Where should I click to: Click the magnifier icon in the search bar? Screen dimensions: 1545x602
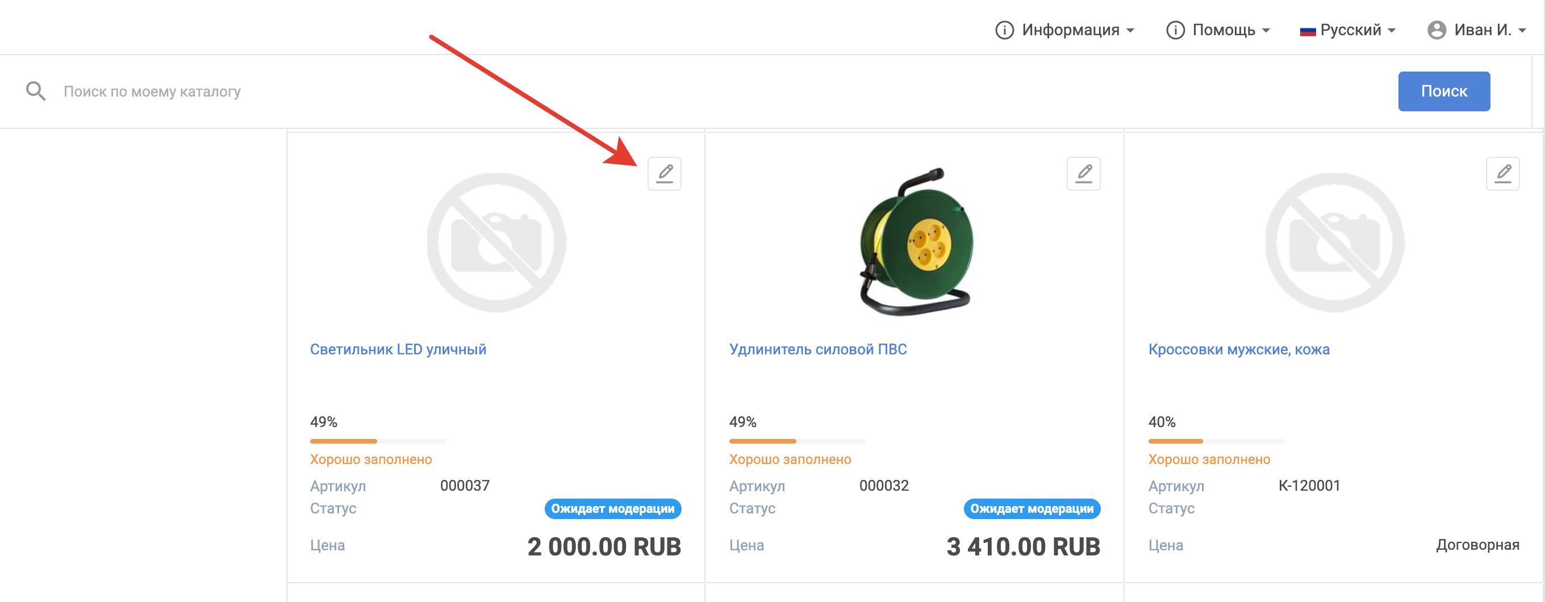pos(35,91)
